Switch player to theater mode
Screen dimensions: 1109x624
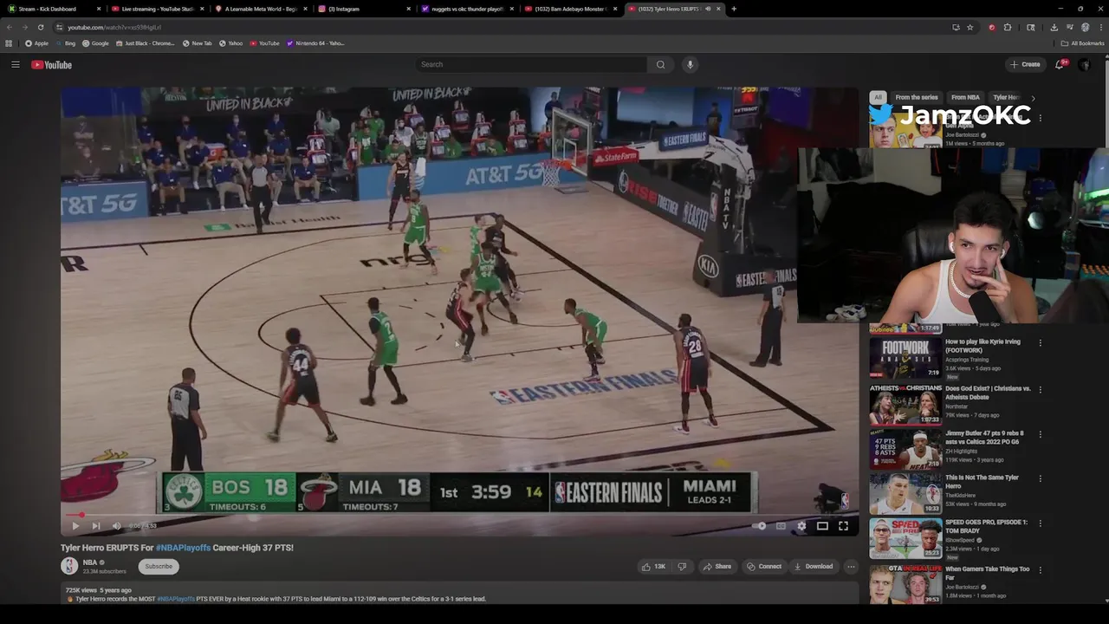[822, 525]
